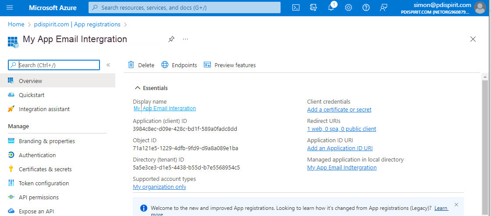This screenshot has height=216, width=491.
Task: Open the '1 web, 0 spa' redirect URIs link
Action: tap(342, 129)
